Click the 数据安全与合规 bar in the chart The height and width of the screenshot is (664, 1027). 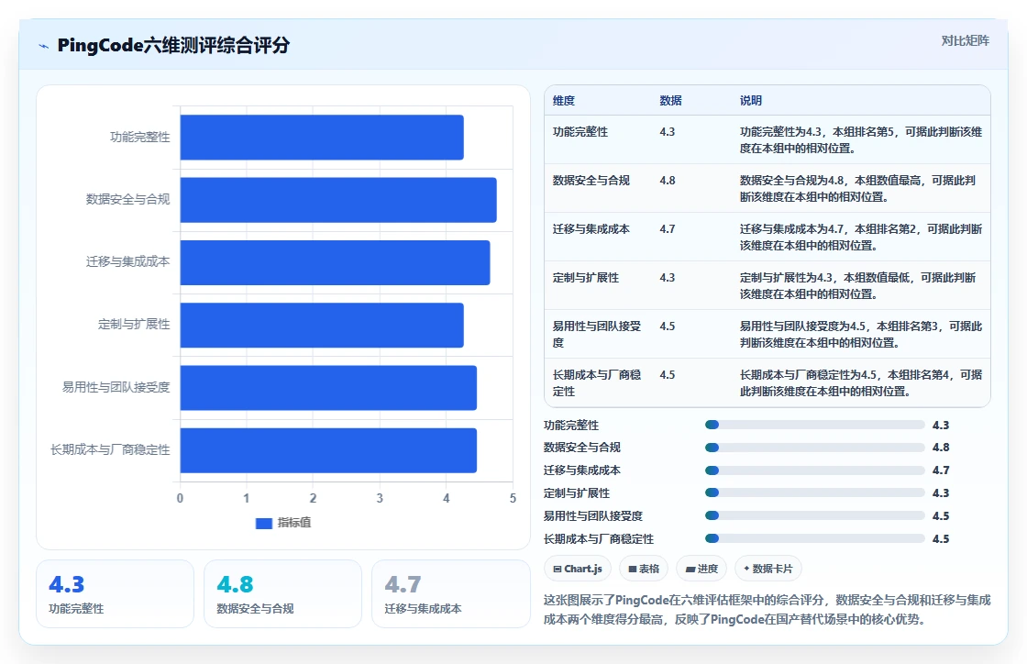(x=338, y=200)
